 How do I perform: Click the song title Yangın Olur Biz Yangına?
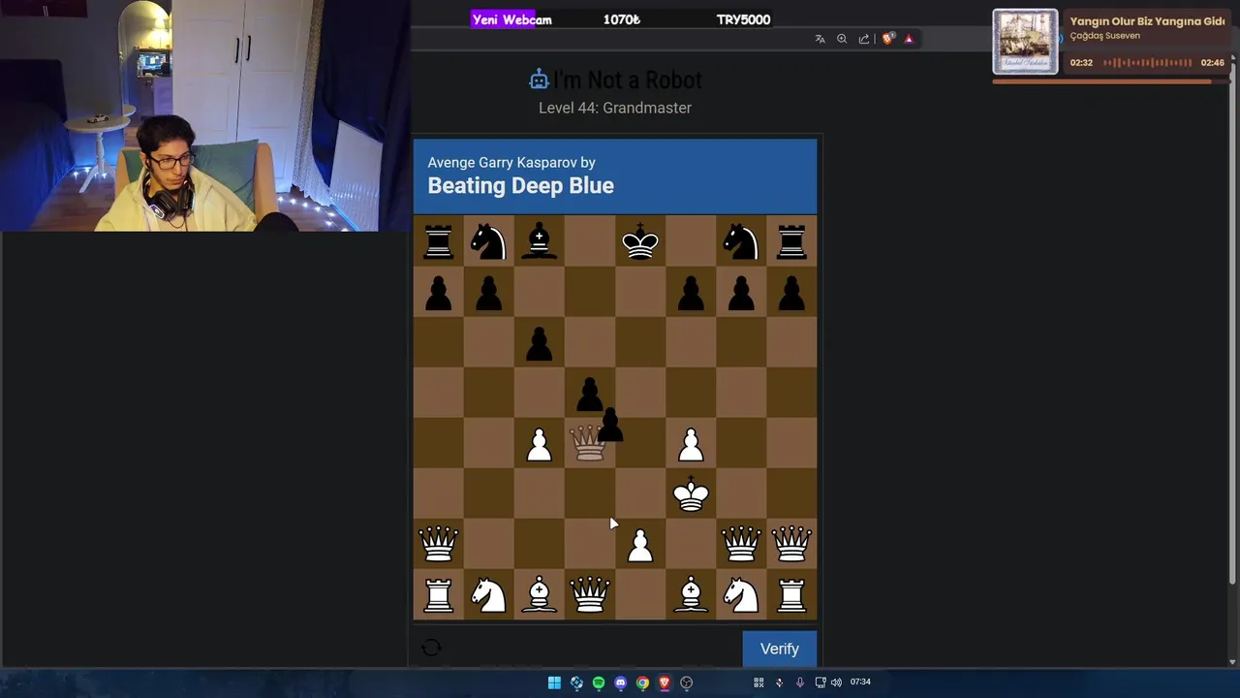pyautogui.click(x=1147, y=21)
